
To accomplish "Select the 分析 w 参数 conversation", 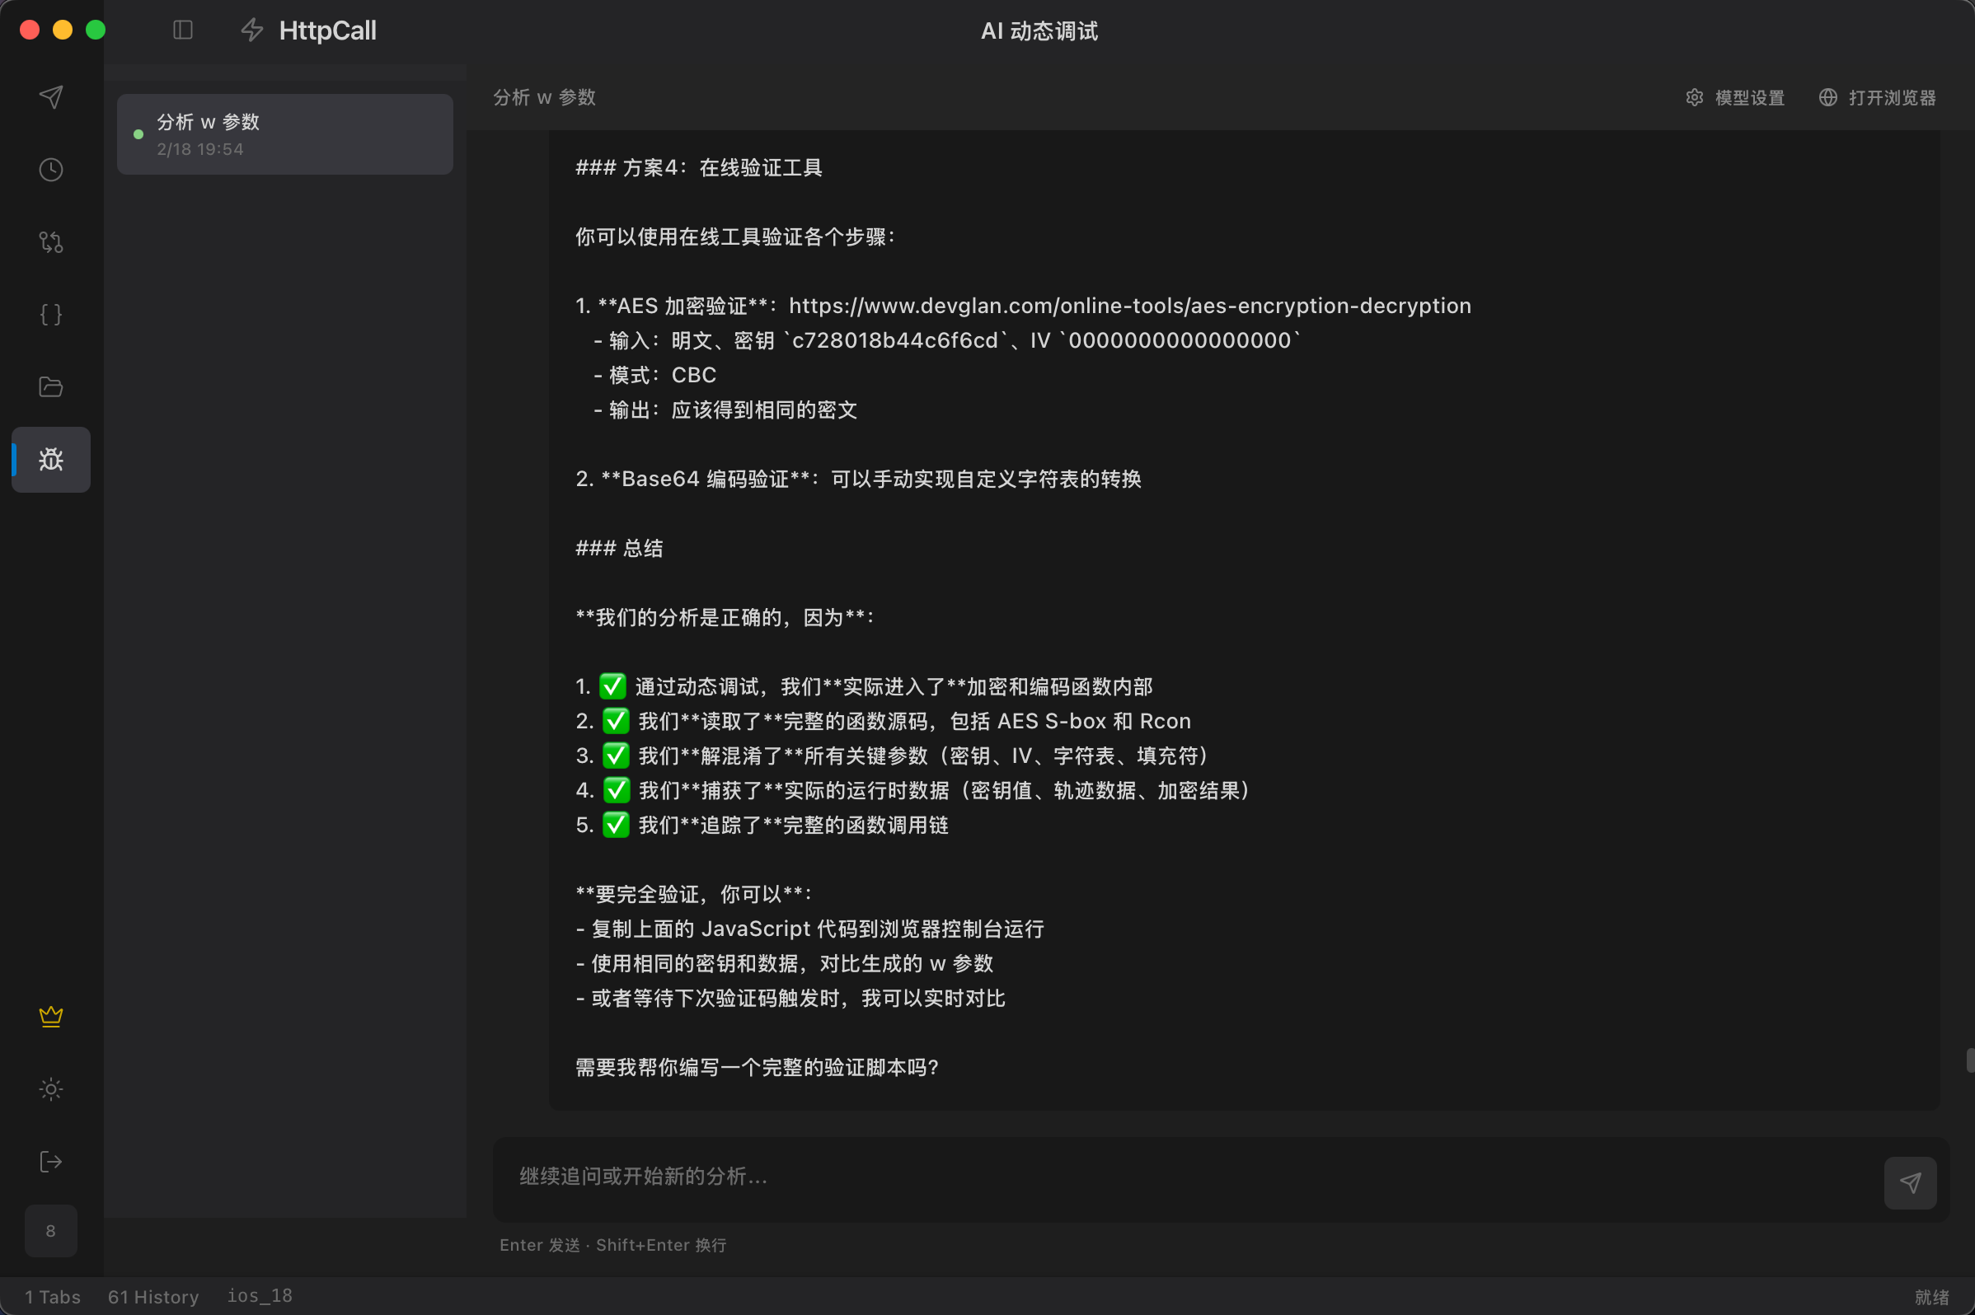I will coord(284,133).
